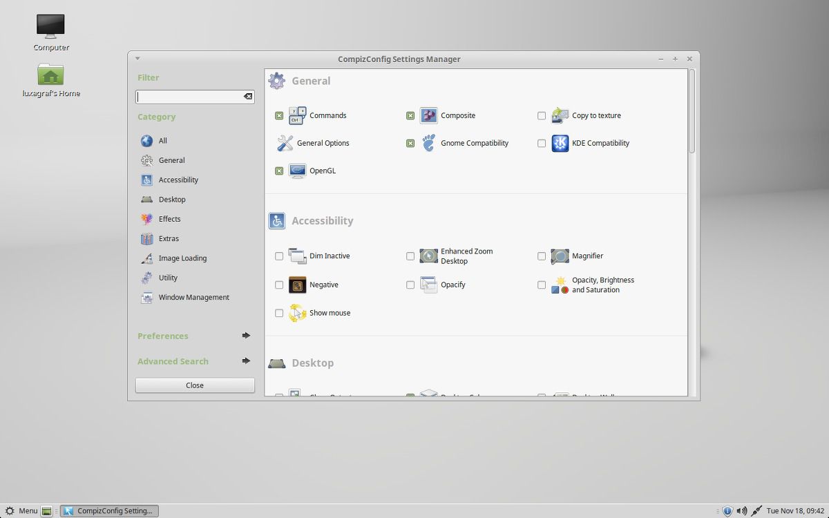Click show desktop icon next to Menu

click(x=46, y=511)
